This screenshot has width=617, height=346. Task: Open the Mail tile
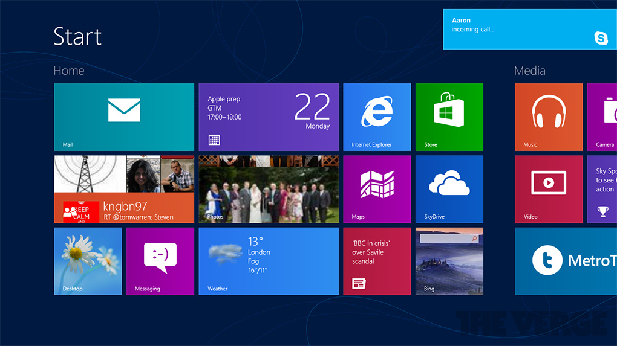[124, 117]
